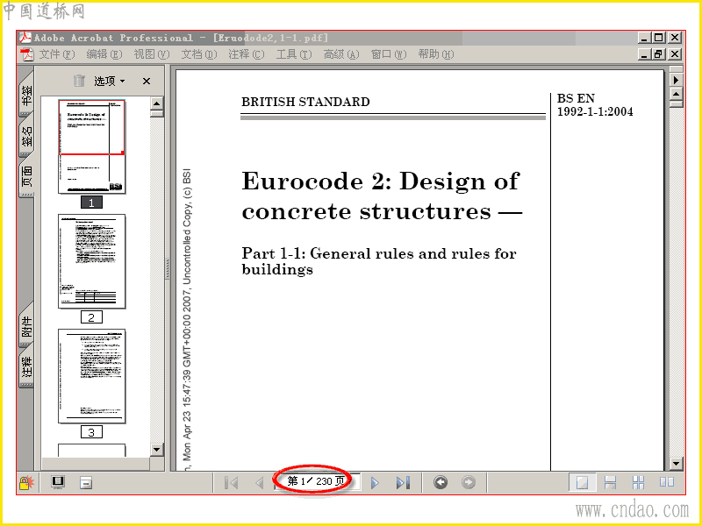Switch to continuous page layout

click(x=610, y=483)
